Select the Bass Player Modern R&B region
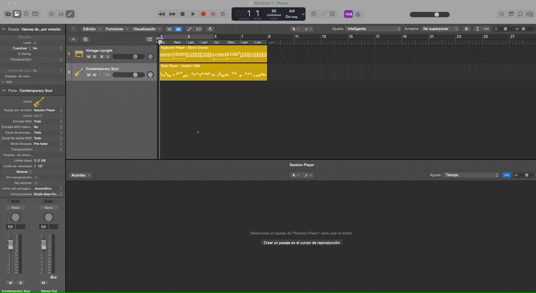The height and width of the screenshot is (293, 536). [x=213, y=72]
